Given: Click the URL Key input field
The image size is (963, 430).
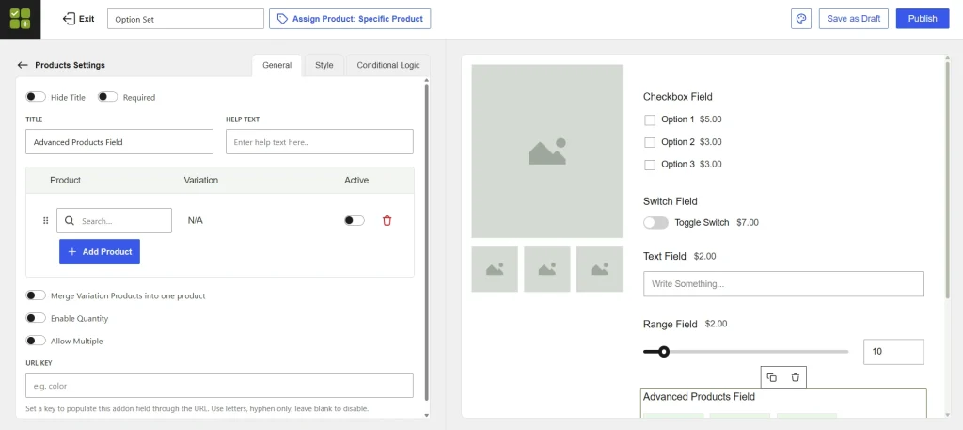Looking at the screenshot, I should click(x=219, y=386).
